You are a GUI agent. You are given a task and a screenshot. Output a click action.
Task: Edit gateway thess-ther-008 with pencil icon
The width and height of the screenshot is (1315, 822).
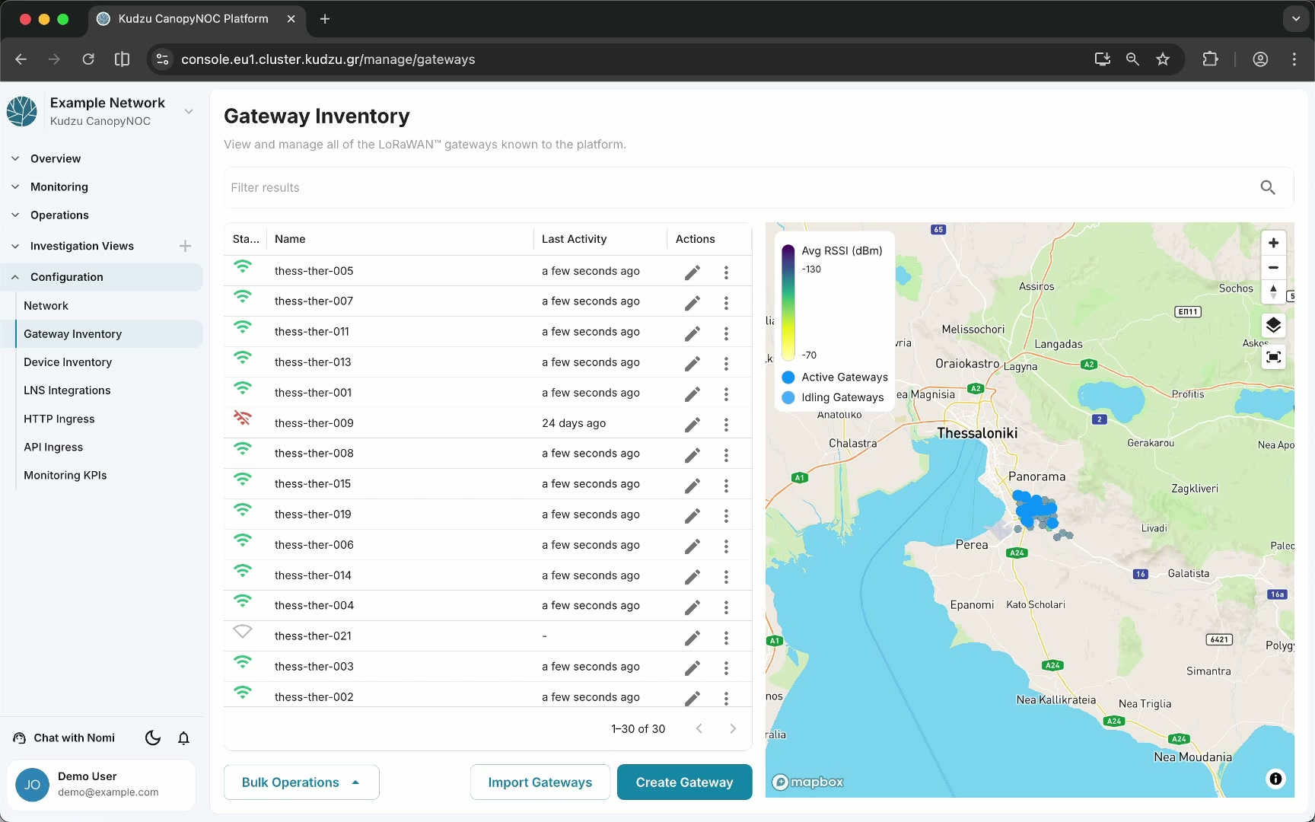[692, 455]
